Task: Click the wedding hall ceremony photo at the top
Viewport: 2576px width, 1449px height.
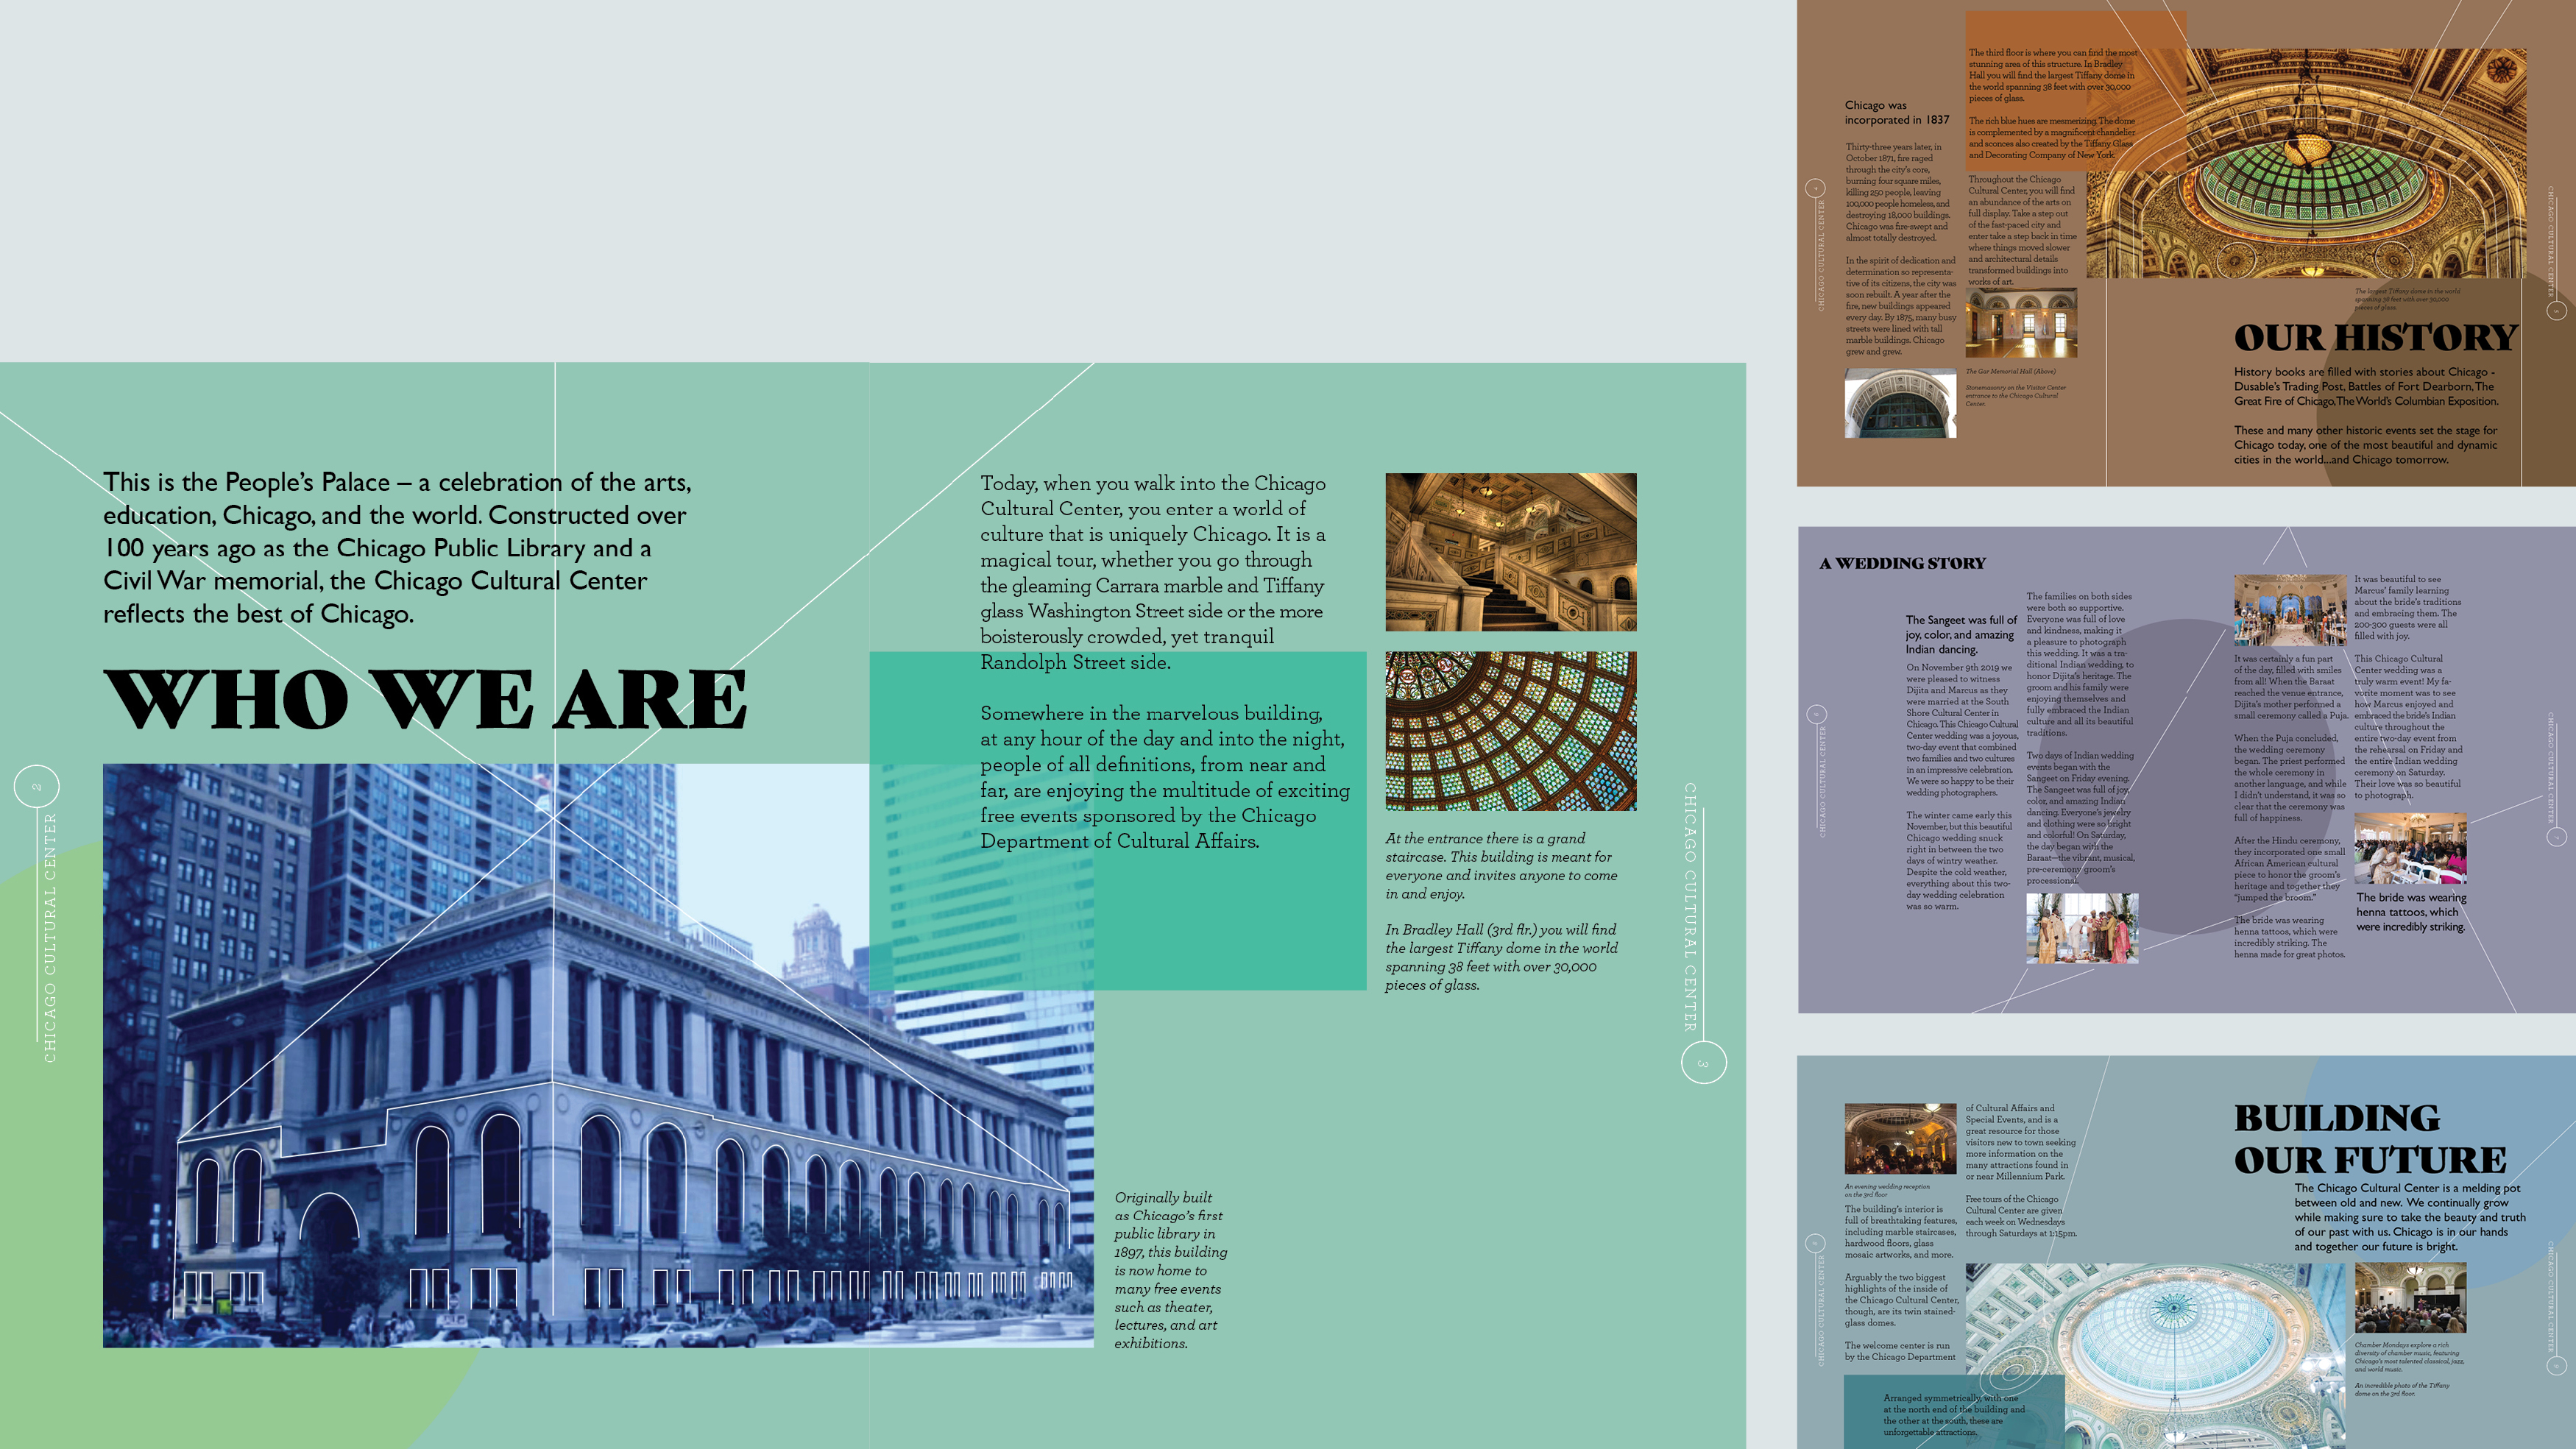Action: point(2290,610)
